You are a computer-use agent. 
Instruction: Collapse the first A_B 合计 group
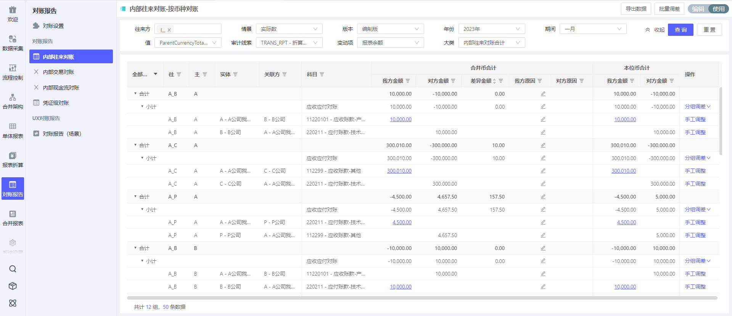pyautogui.click(x=135, y=94)
